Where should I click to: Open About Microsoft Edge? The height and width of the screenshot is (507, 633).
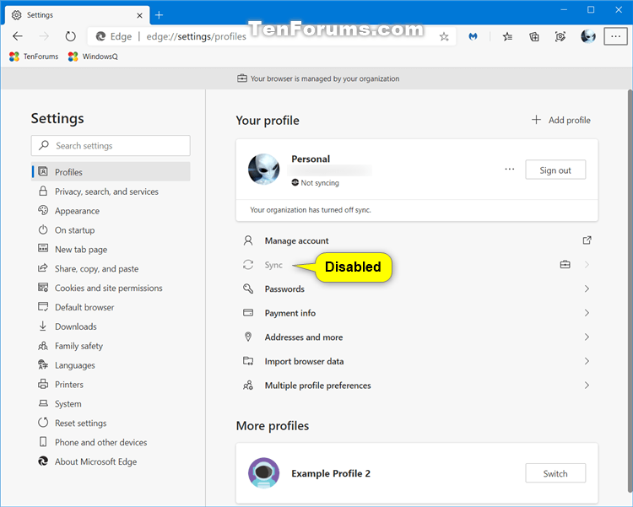[95, 461]
